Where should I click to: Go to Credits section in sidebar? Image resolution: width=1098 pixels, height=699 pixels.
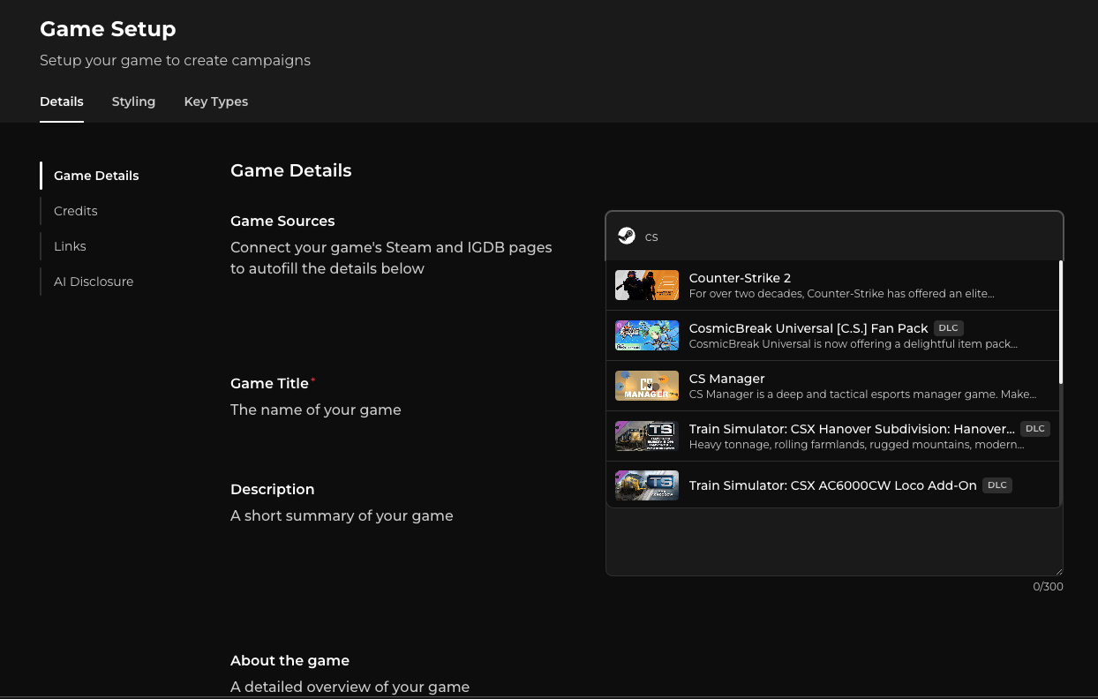point(76,211)
